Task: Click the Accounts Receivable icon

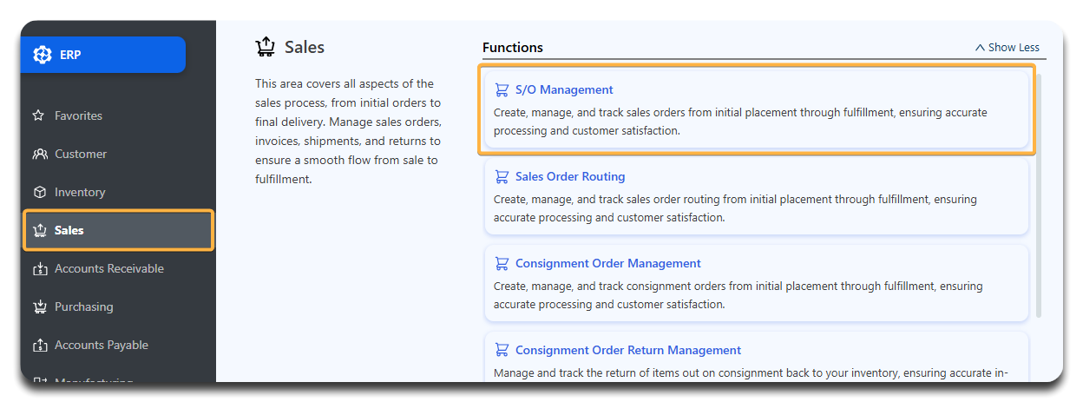Action: [39, 269]
